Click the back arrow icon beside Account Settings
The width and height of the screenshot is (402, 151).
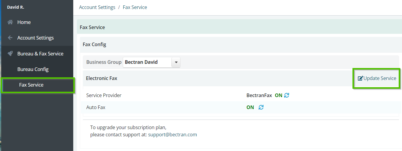coord(10,38)
